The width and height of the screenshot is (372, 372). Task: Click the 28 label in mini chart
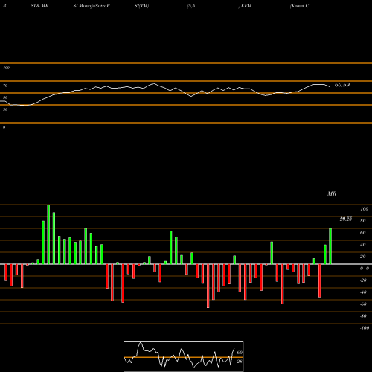pos(240,362)
